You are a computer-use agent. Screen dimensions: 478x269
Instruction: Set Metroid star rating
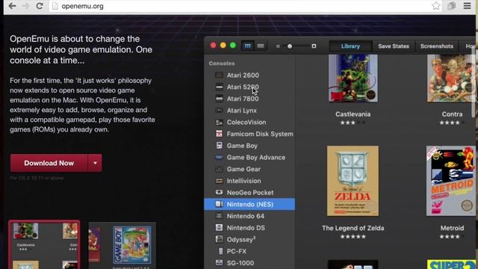click(452, 236)
